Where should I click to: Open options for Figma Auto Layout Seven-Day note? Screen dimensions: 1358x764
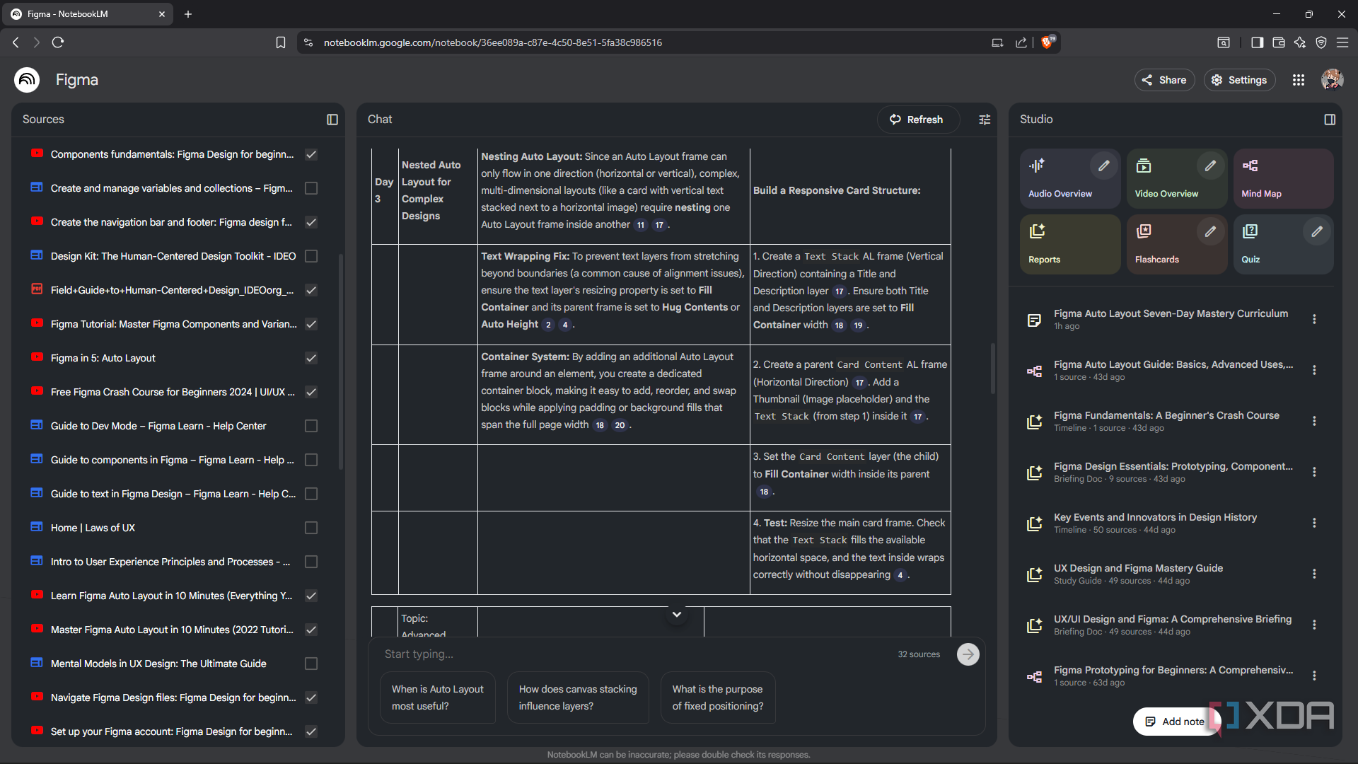click(1314, 320)
